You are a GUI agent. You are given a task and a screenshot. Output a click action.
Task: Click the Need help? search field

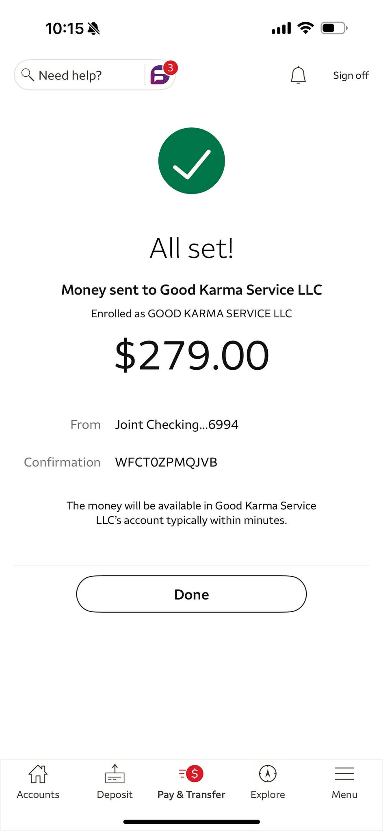81,75
